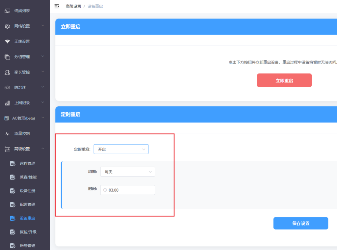Collapse the 高级设置 menu section

[x=43, y=149]
